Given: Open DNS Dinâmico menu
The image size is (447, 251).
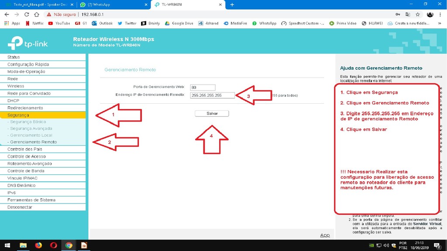Looking at the screenshot, I should pos(43,186).
